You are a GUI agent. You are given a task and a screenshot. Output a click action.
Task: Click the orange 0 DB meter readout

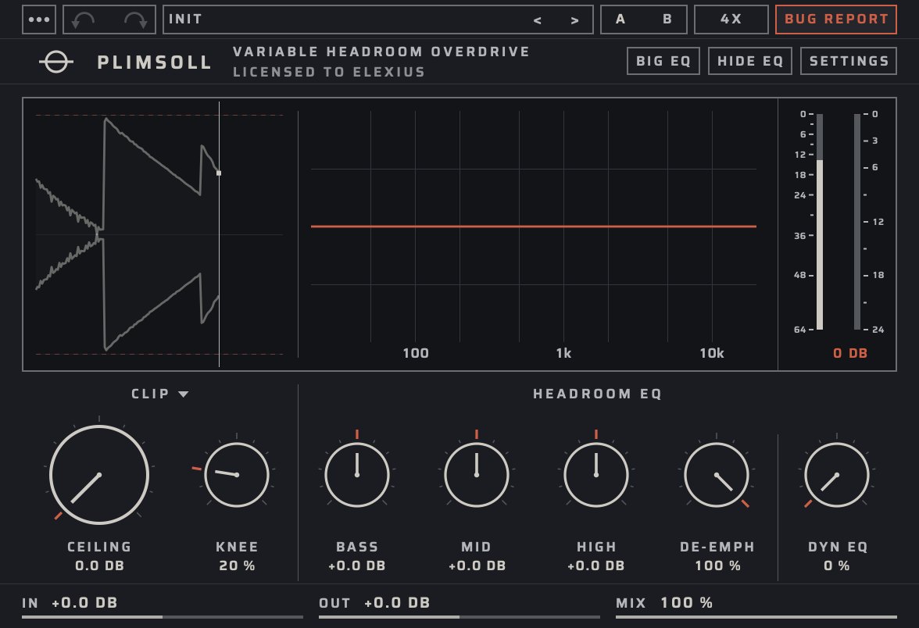(850, 353)
